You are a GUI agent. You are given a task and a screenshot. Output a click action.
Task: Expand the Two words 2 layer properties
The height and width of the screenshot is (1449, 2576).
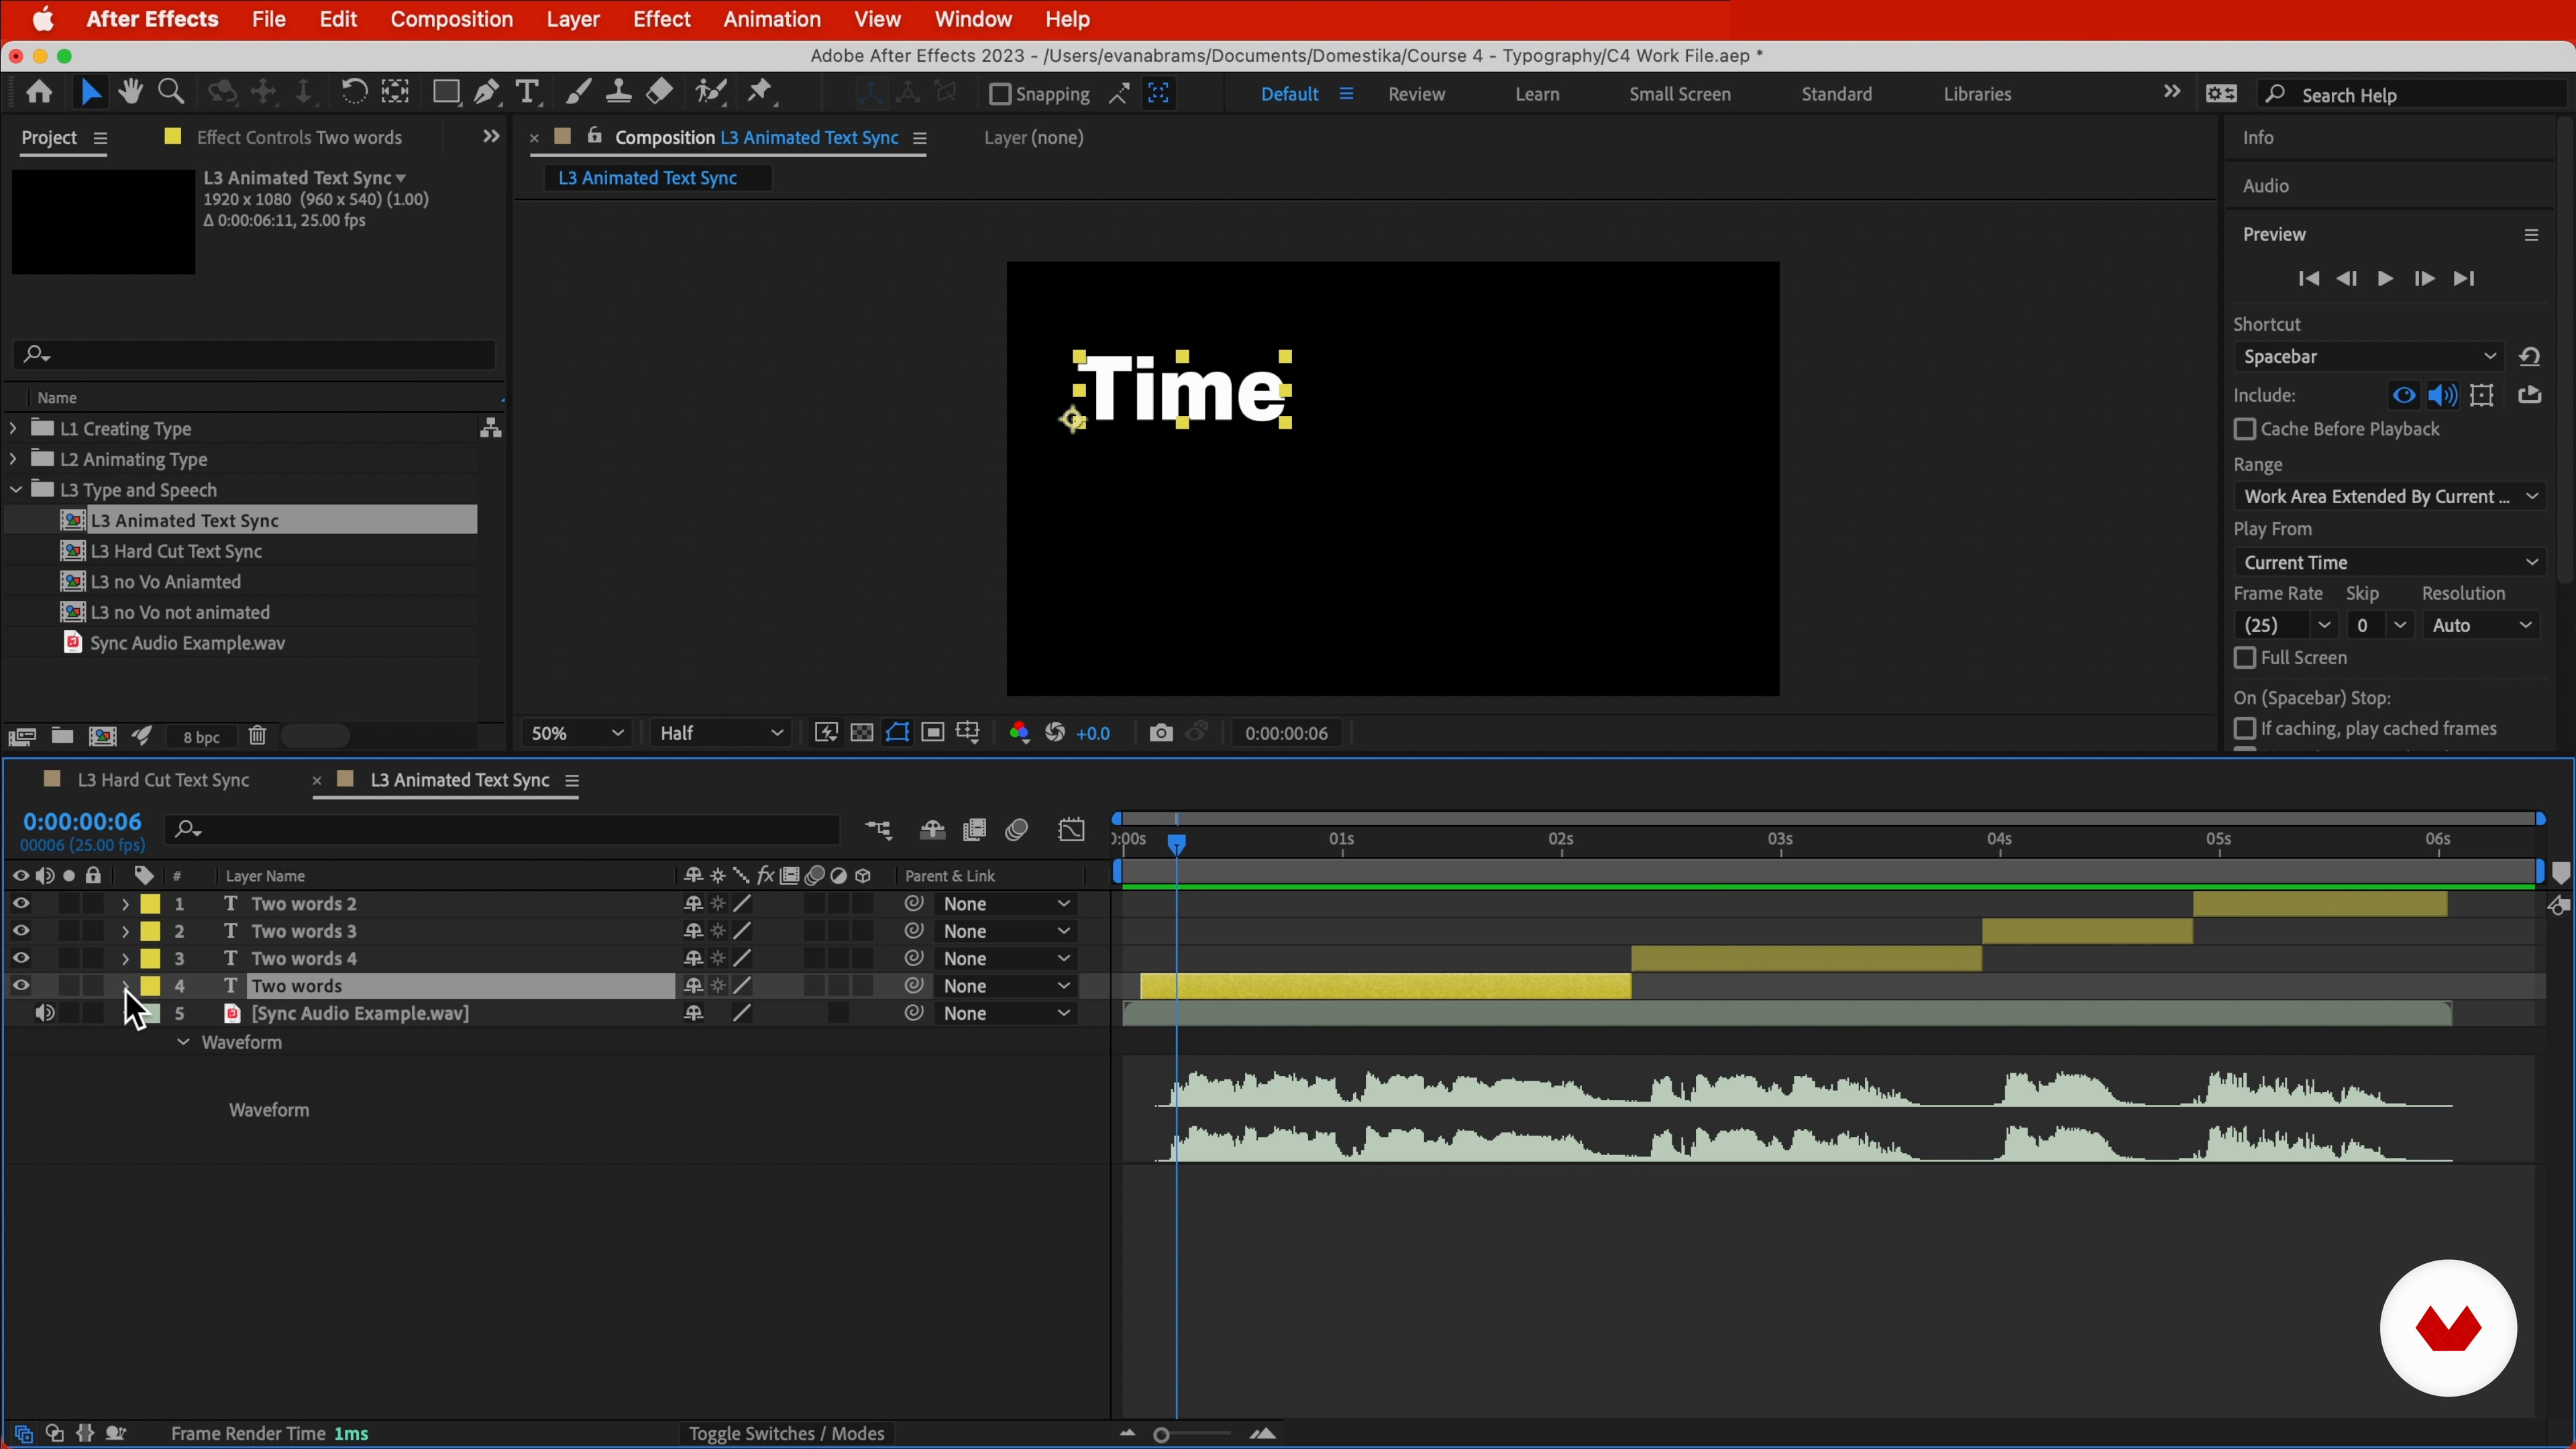pyautogui.click(x=125, y=904)
